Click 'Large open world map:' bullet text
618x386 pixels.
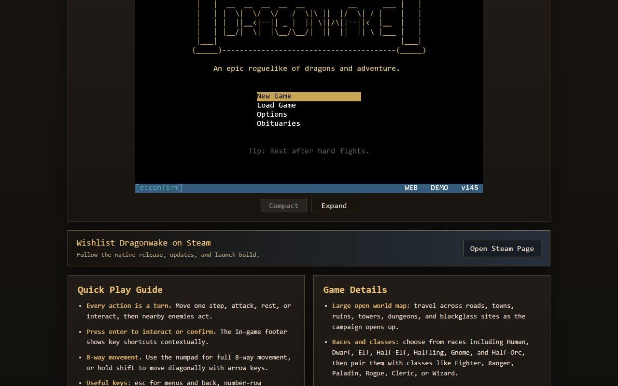pos(371,306)
